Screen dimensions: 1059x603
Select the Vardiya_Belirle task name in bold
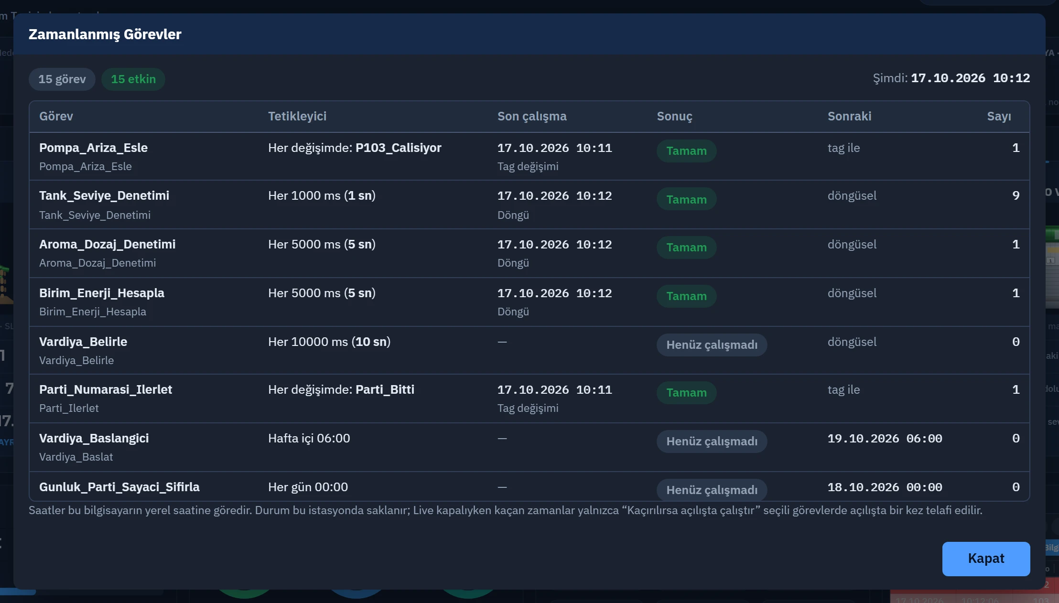click(83, 342)
